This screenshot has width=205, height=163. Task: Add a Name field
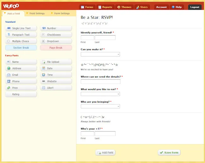pos(21,62)
